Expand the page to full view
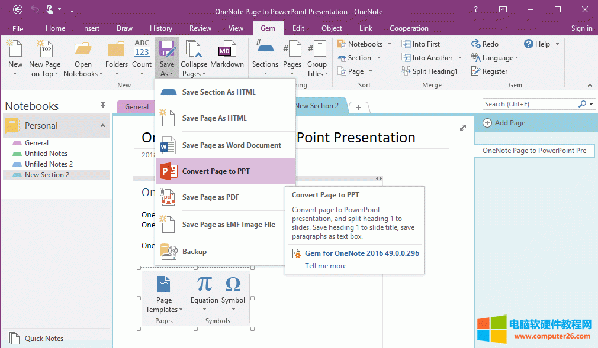The width and height of the screenshot is (598, 348). (x=463, y=128)
